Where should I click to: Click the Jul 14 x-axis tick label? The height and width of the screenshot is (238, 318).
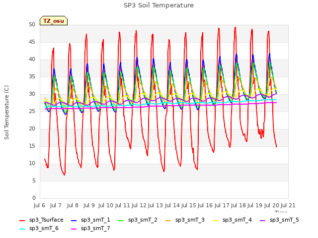[x=172, y=206]
